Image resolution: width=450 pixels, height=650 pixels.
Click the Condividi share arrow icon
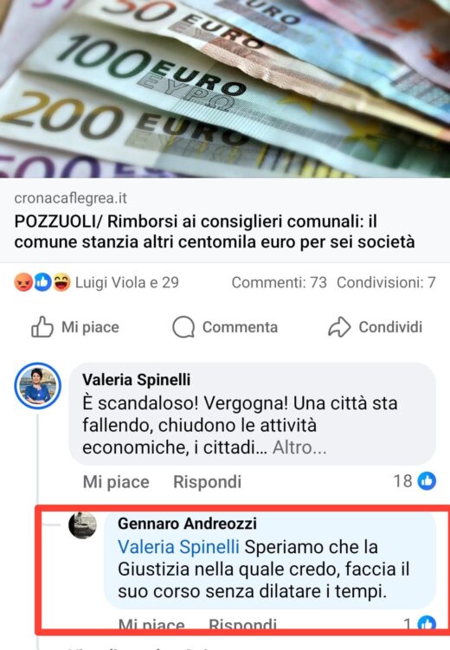pos(339,327)
